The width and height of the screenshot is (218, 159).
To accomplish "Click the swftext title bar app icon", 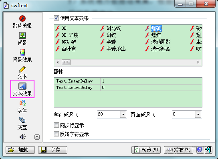I will (6, 6).
